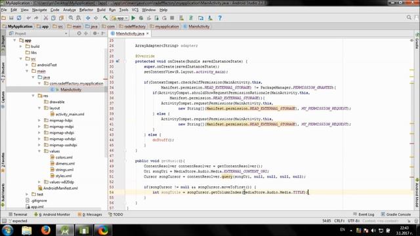The width and height of the screenshot is (420, 236).
Task: Click the Project Structure icon
Action: pyautogui.click(x=201, y=18)
